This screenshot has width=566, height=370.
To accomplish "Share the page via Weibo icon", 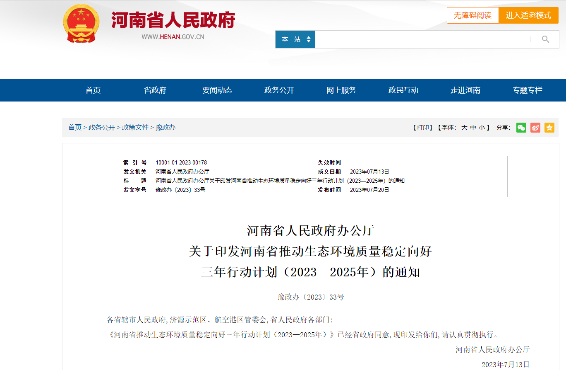I will (535, 128).
